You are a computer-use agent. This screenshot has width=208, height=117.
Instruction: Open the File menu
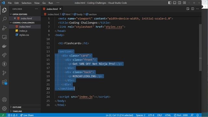click(x=10, y=3)
